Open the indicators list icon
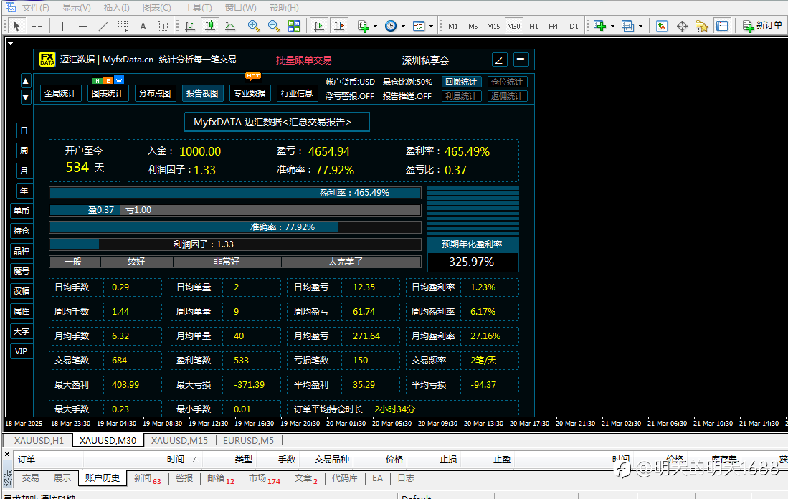This screenshot has height=499, width=788. [x=364, y=26]
